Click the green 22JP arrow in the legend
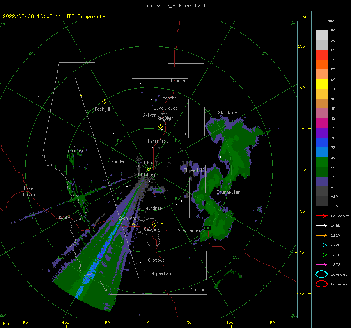The image size is (351, 328). click(321, 255)
